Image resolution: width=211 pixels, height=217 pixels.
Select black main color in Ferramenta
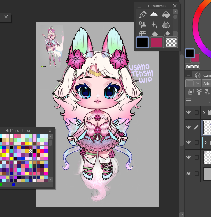pyautogui.click(x=142, y=42)
